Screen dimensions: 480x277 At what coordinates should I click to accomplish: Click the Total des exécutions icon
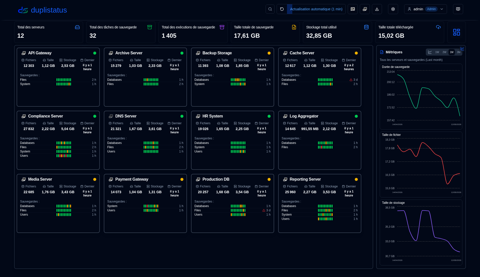coord(222,27)
